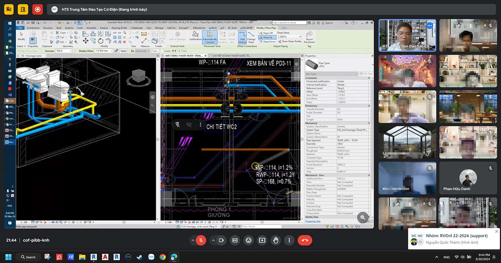This screenshot has height=263, width=501.
Task: Click the red recording indicator icon
Action: (38, 9)
